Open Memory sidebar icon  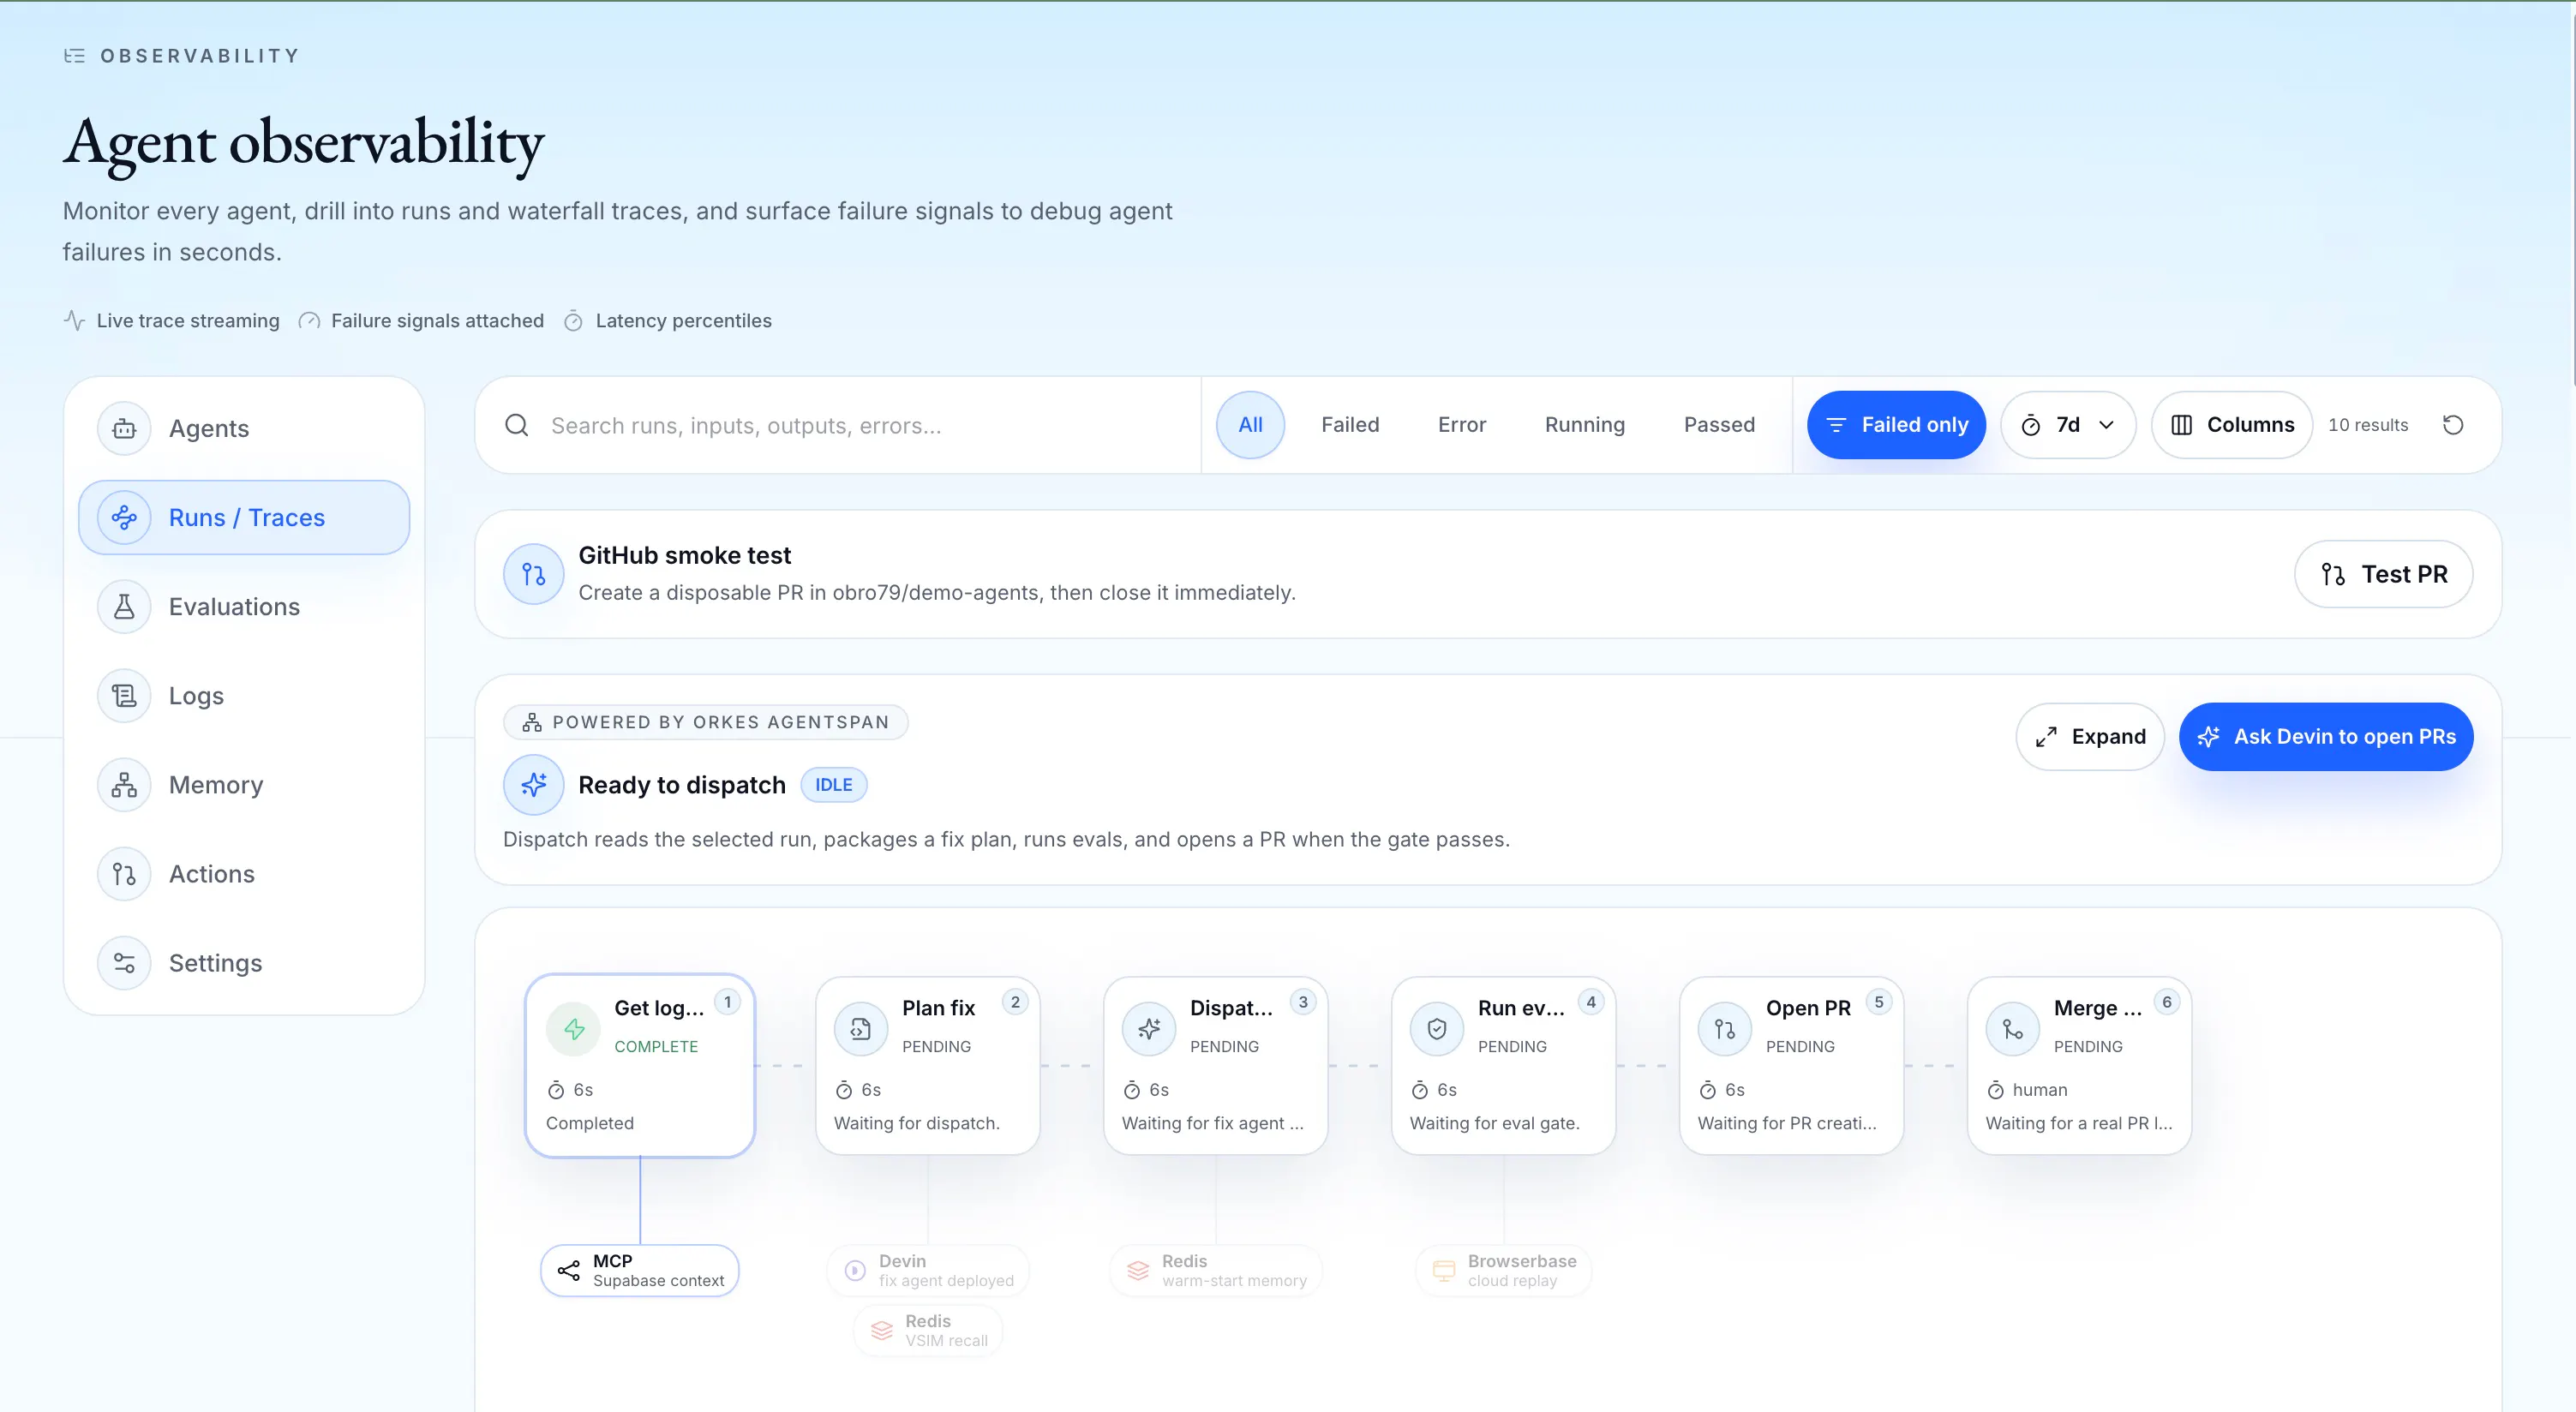[x=124, y=784]
